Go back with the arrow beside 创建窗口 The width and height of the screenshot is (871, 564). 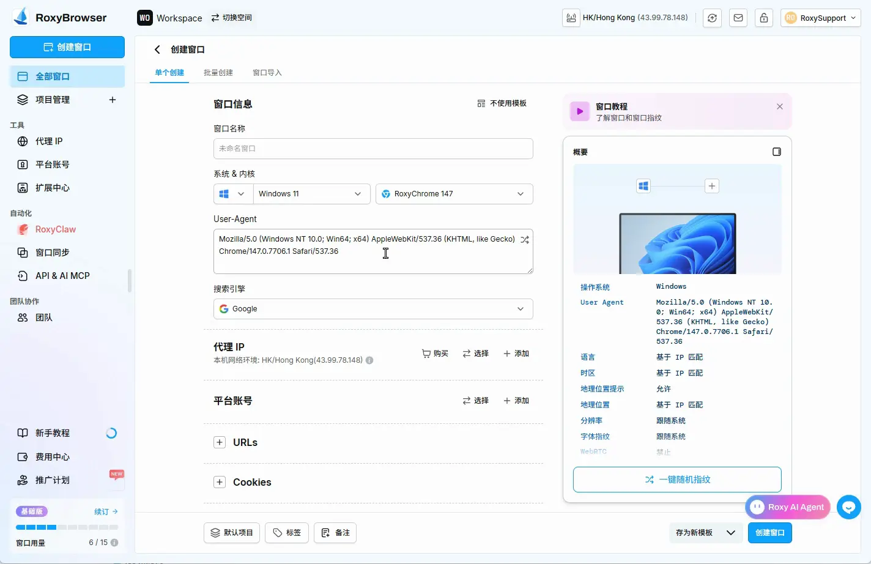pos(157,50)
